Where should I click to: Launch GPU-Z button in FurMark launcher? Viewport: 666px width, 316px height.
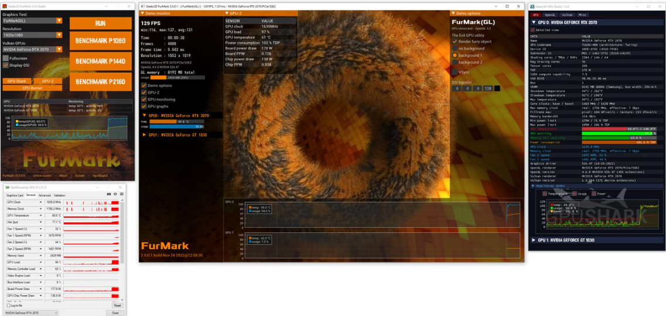click(x=47, y=81)
